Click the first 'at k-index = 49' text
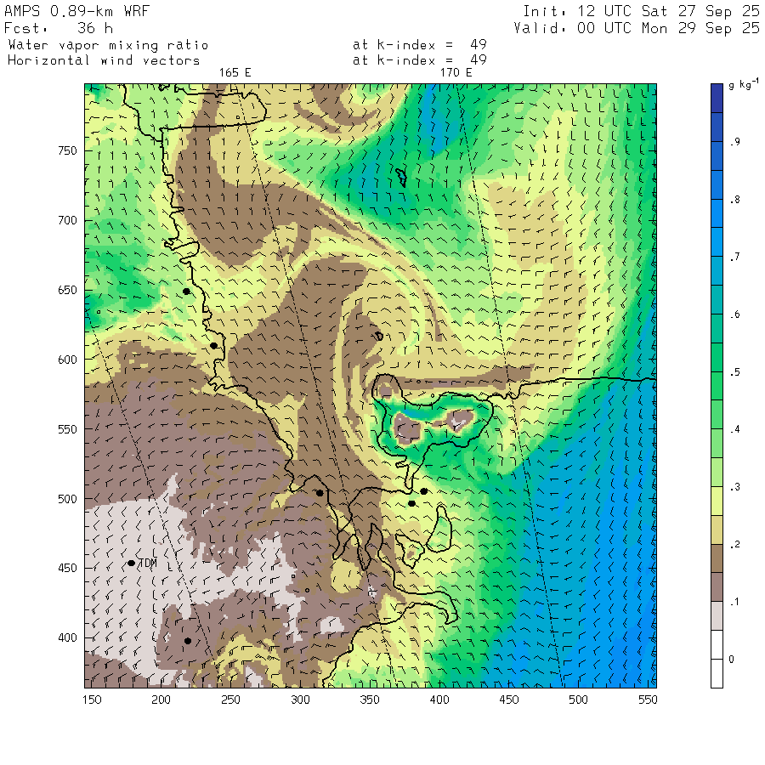This screenshot has height=765, width=765. tap(420, 45)
